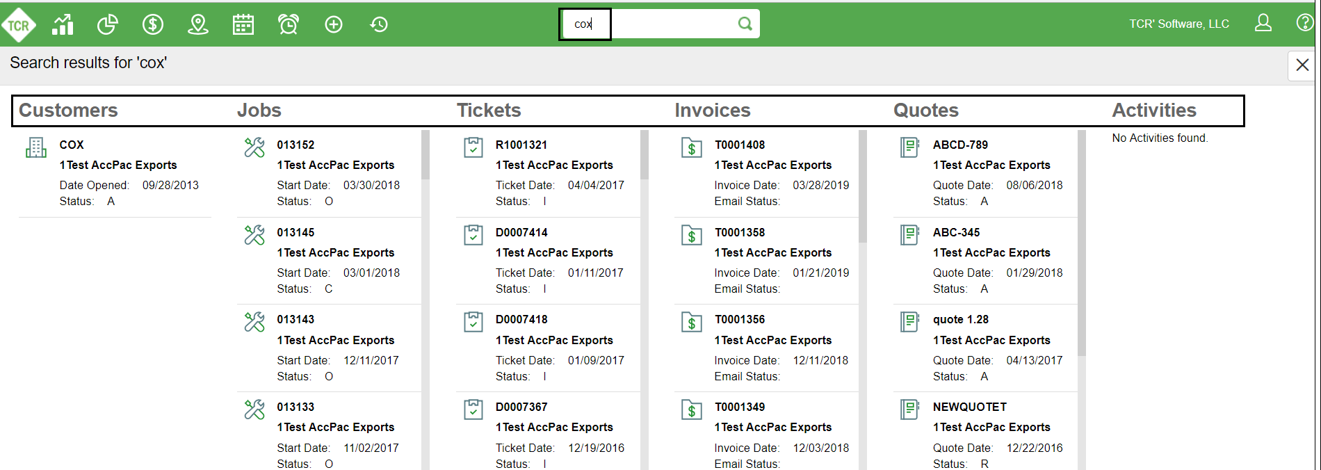
Task: Close the search results panel
Action: (x=1302, y=65)
